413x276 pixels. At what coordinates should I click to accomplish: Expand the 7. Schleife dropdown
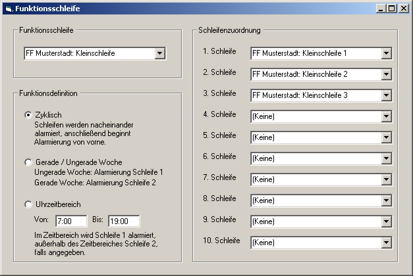tap(387, 179)
